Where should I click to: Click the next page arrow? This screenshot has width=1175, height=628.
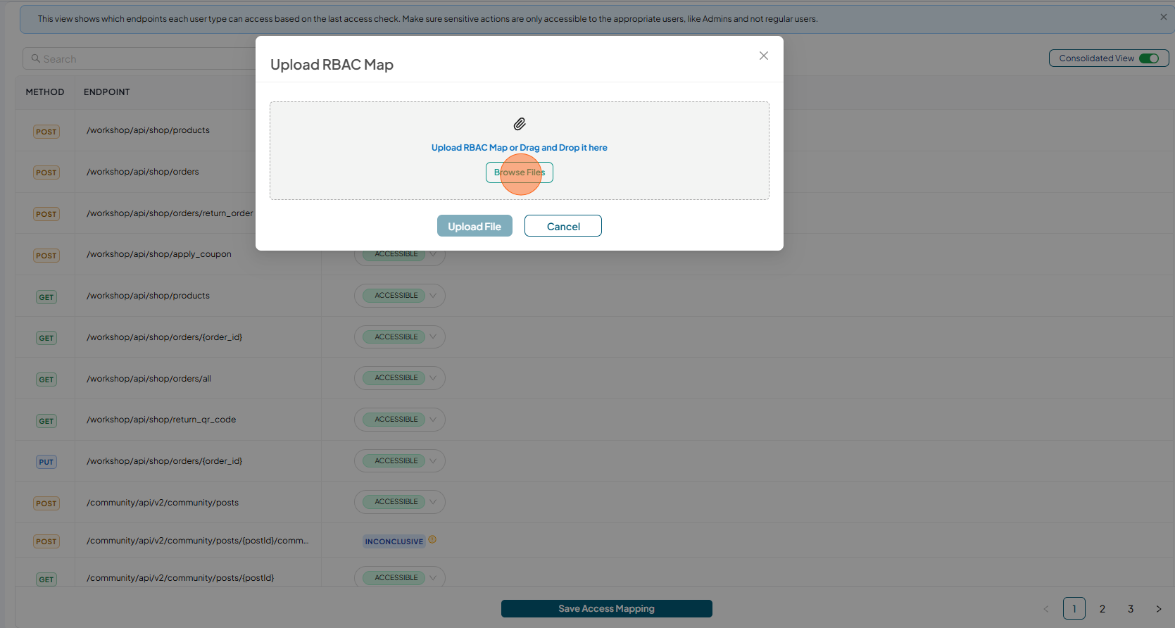pos(1159,608)
